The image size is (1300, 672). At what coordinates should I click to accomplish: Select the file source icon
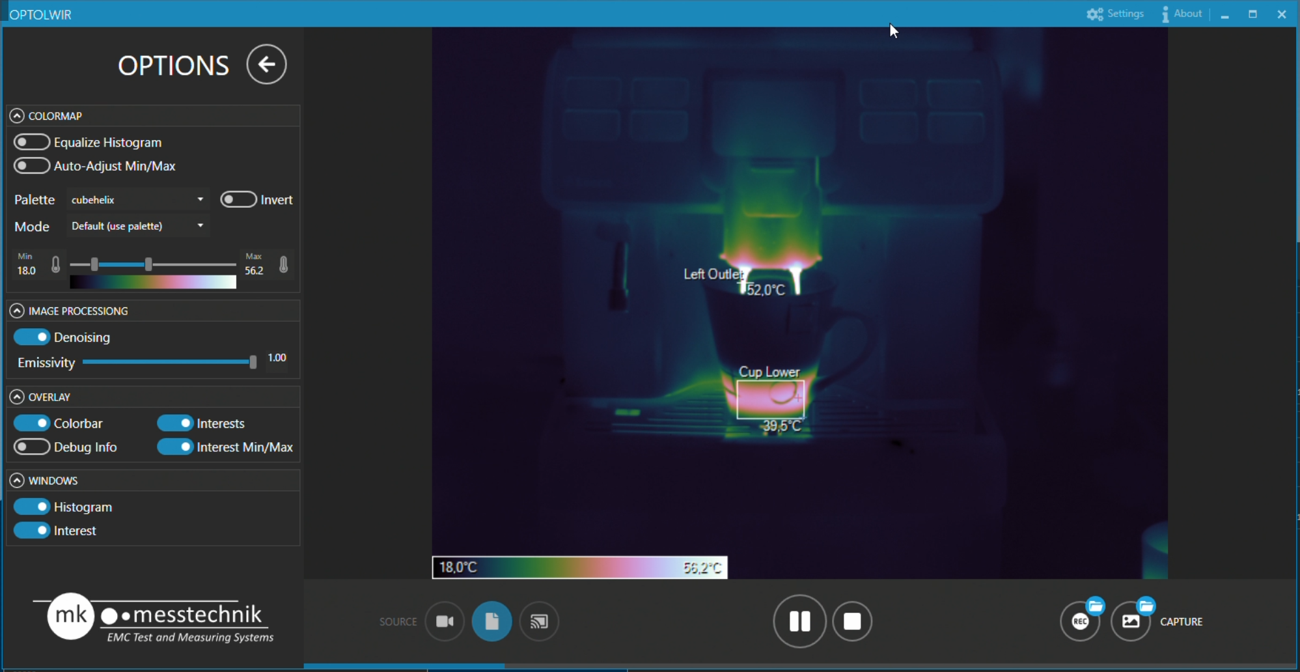[x=491, y=621]
